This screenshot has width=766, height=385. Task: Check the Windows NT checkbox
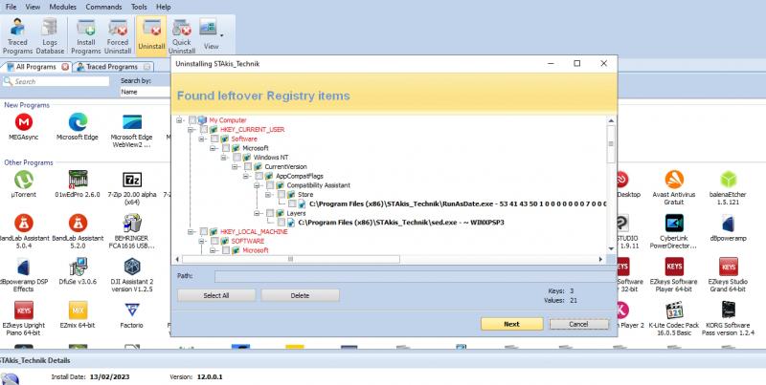point(237,158)
